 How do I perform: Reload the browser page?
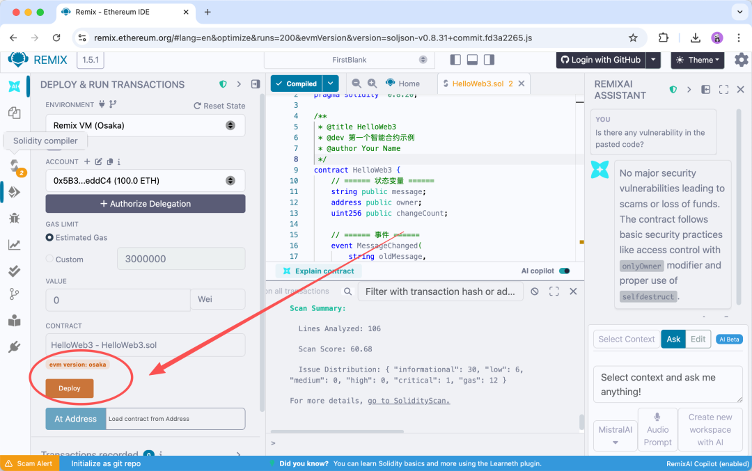tap(56, 38)
